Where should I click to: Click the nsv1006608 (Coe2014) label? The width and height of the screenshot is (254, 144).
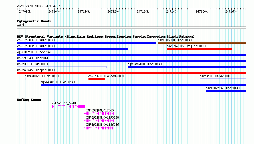click(175, 40)
